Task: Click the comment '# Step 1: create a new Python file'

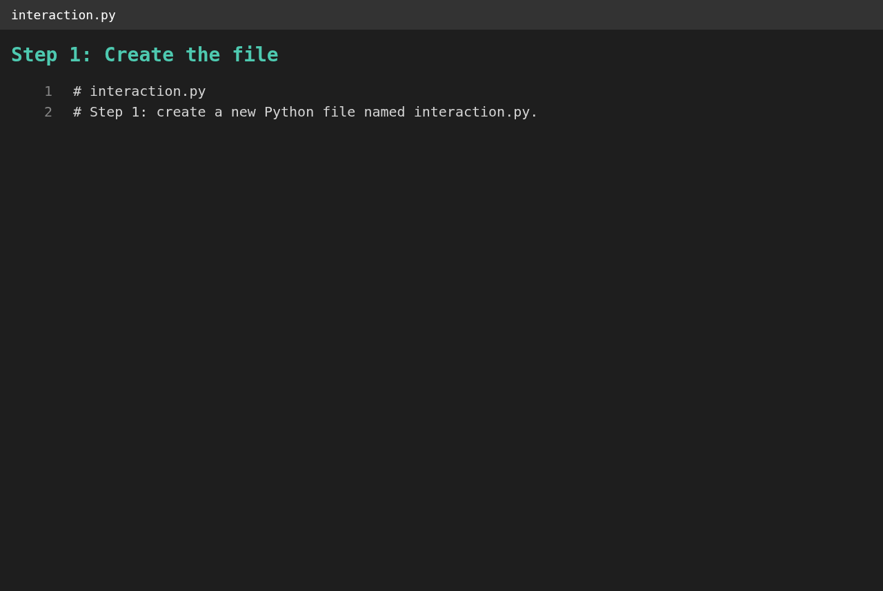Action: click(x=306, y=112)
